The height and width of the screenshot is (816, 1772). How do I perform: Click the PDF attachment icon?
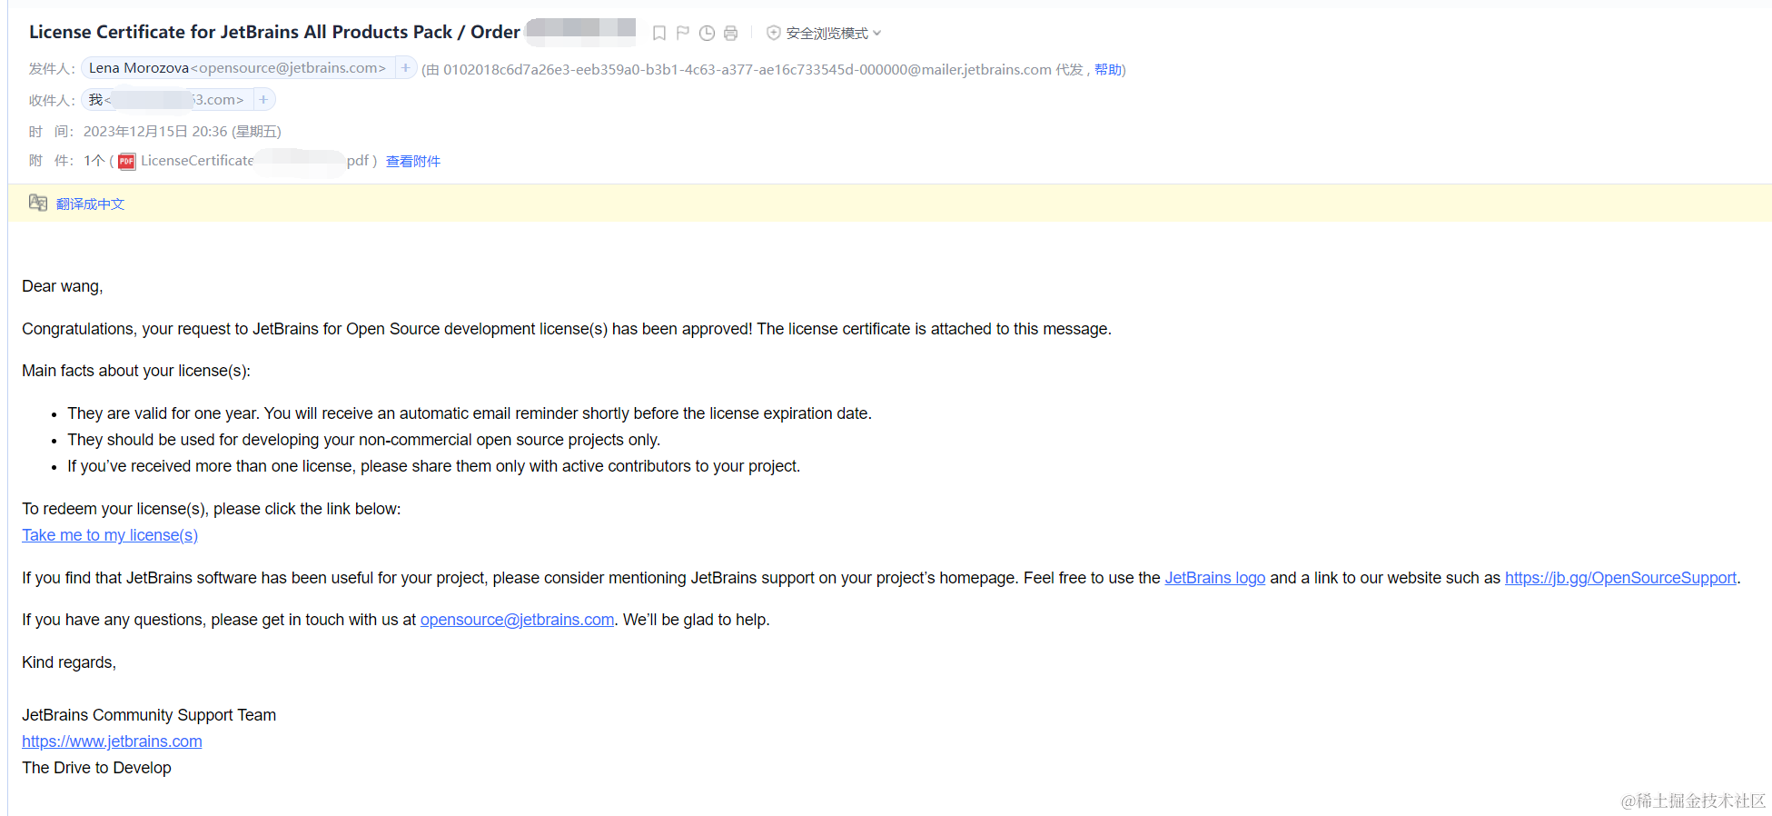pyautogui.click(x=126, y=162)
